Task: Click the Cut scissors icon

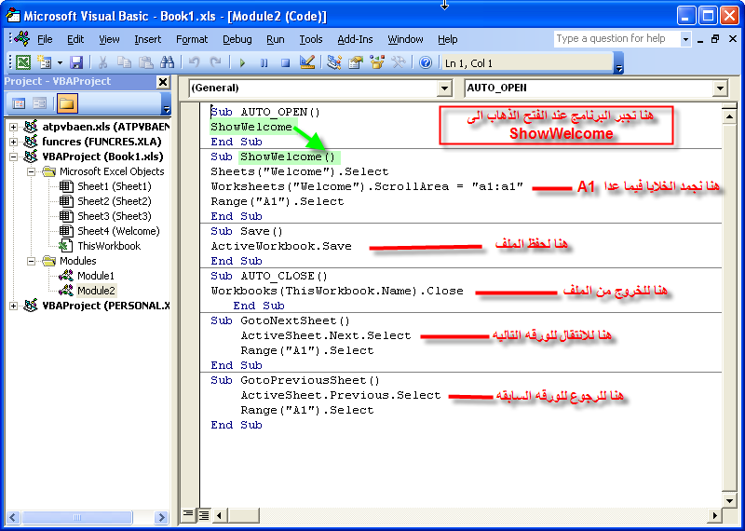Action: click(x=102, y=62)
